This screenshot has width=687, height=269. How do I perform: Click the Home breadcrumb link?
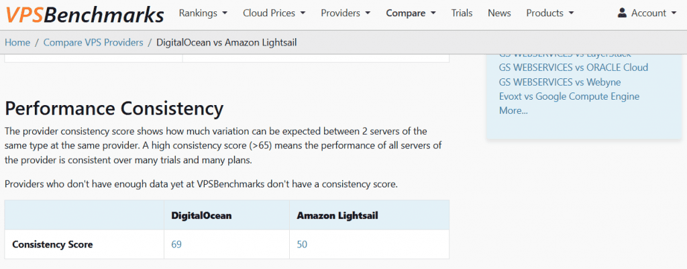17,42
